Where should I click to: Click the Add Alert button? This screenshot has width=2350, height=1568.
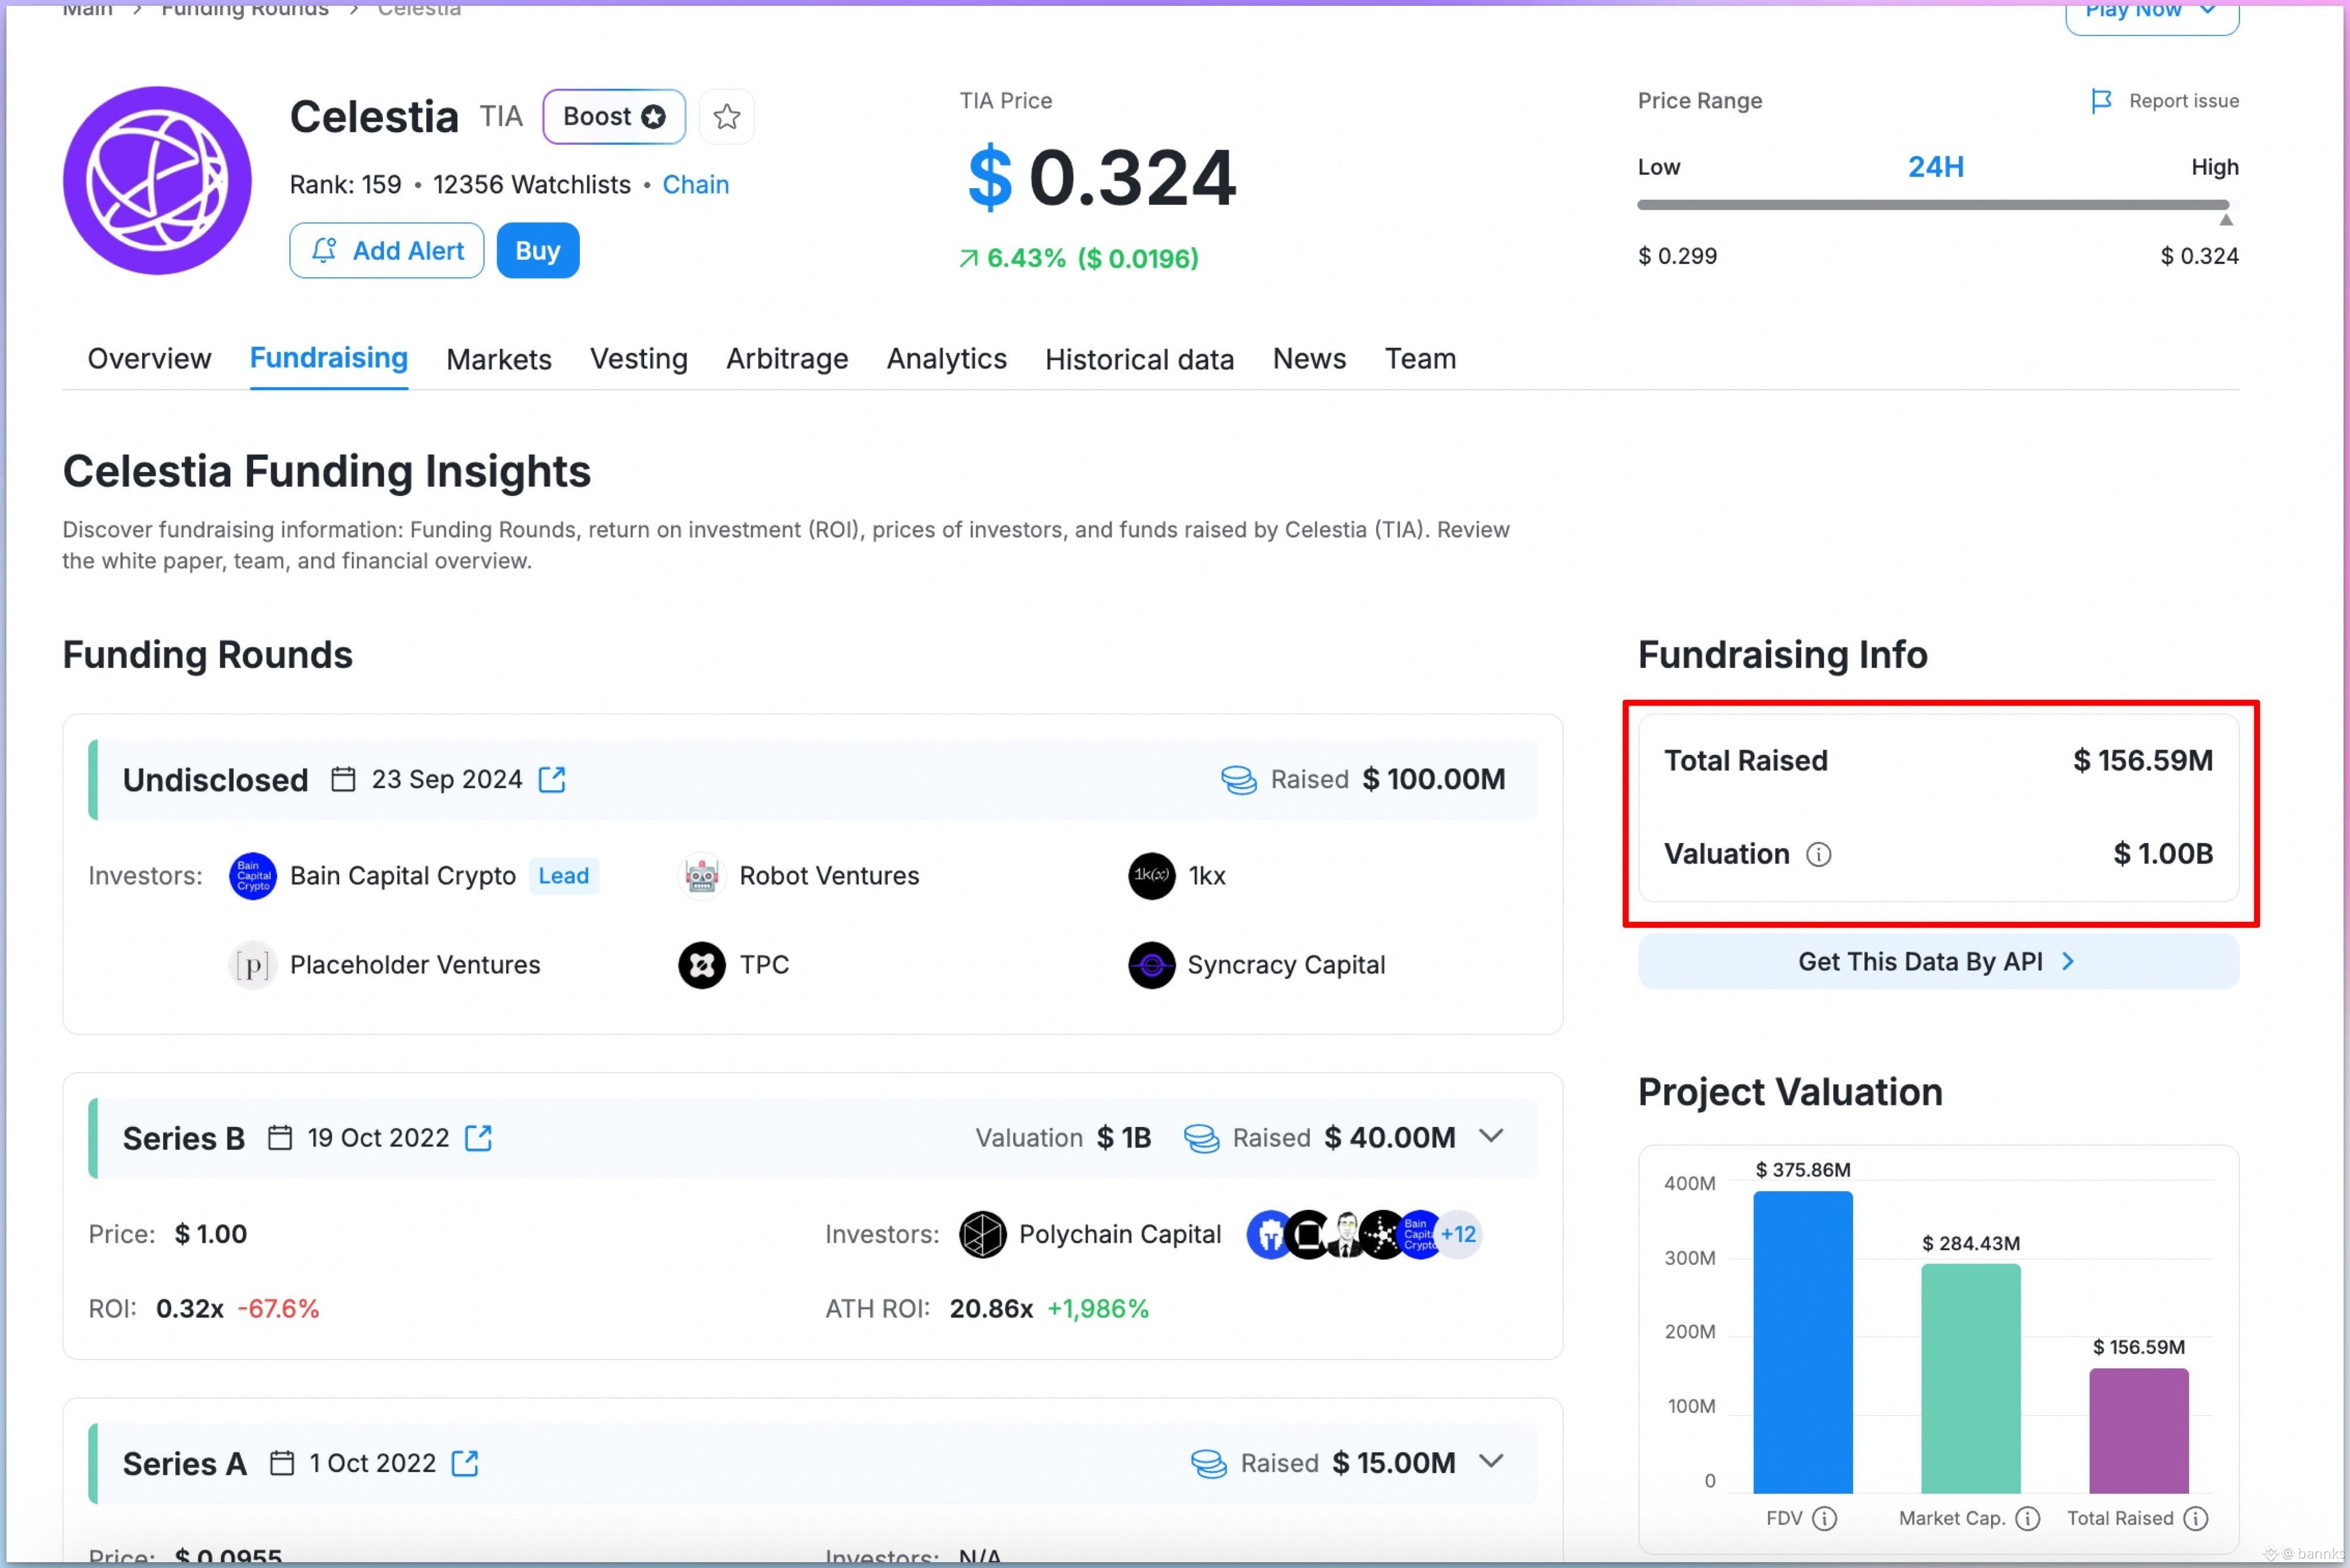pyautogui.click(x=386, y=251)
